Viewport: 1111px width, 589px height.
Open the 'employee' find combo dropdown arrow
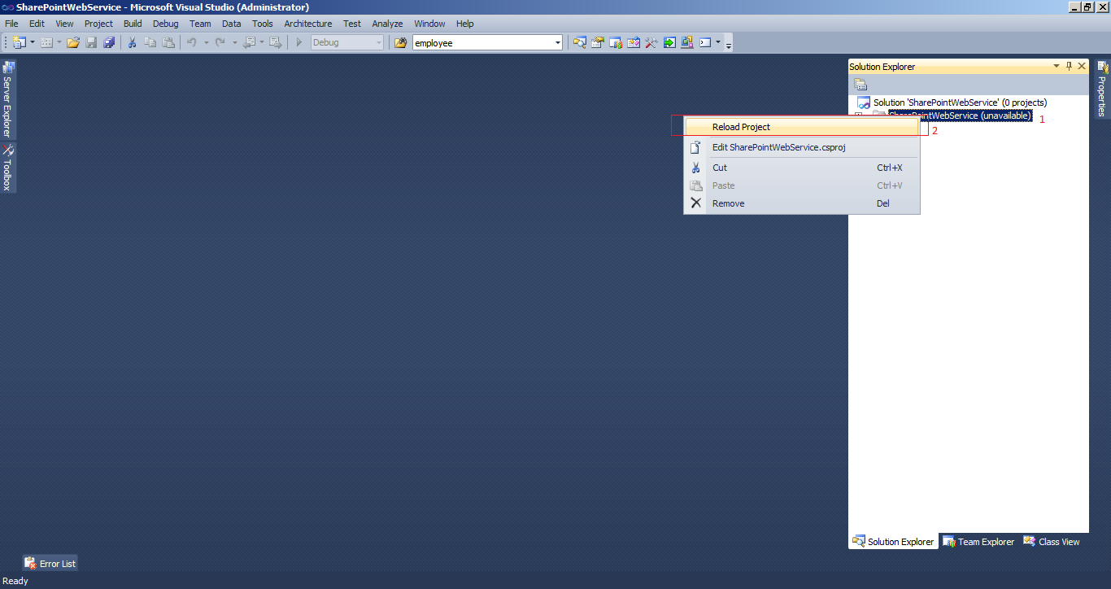coord(557,42)
